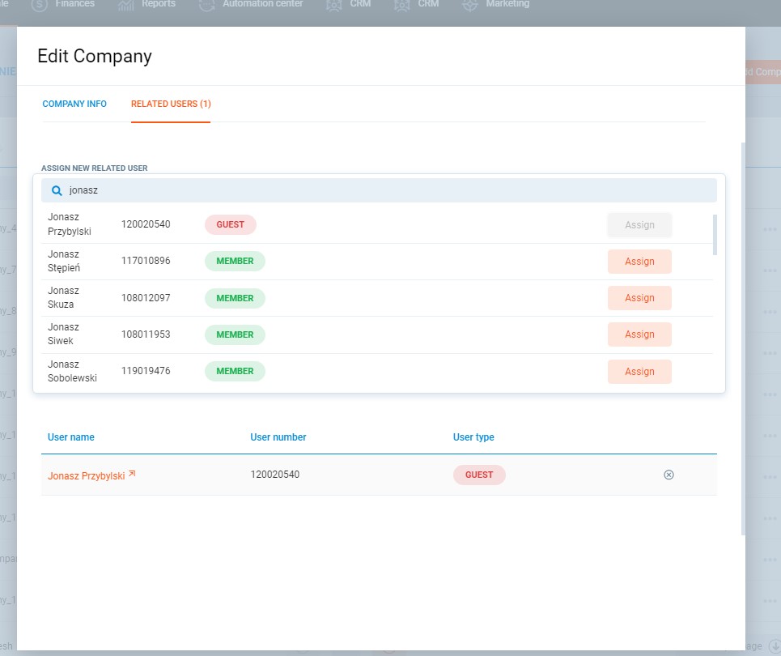Open the Jonasz Przybylski user name link

86,476
